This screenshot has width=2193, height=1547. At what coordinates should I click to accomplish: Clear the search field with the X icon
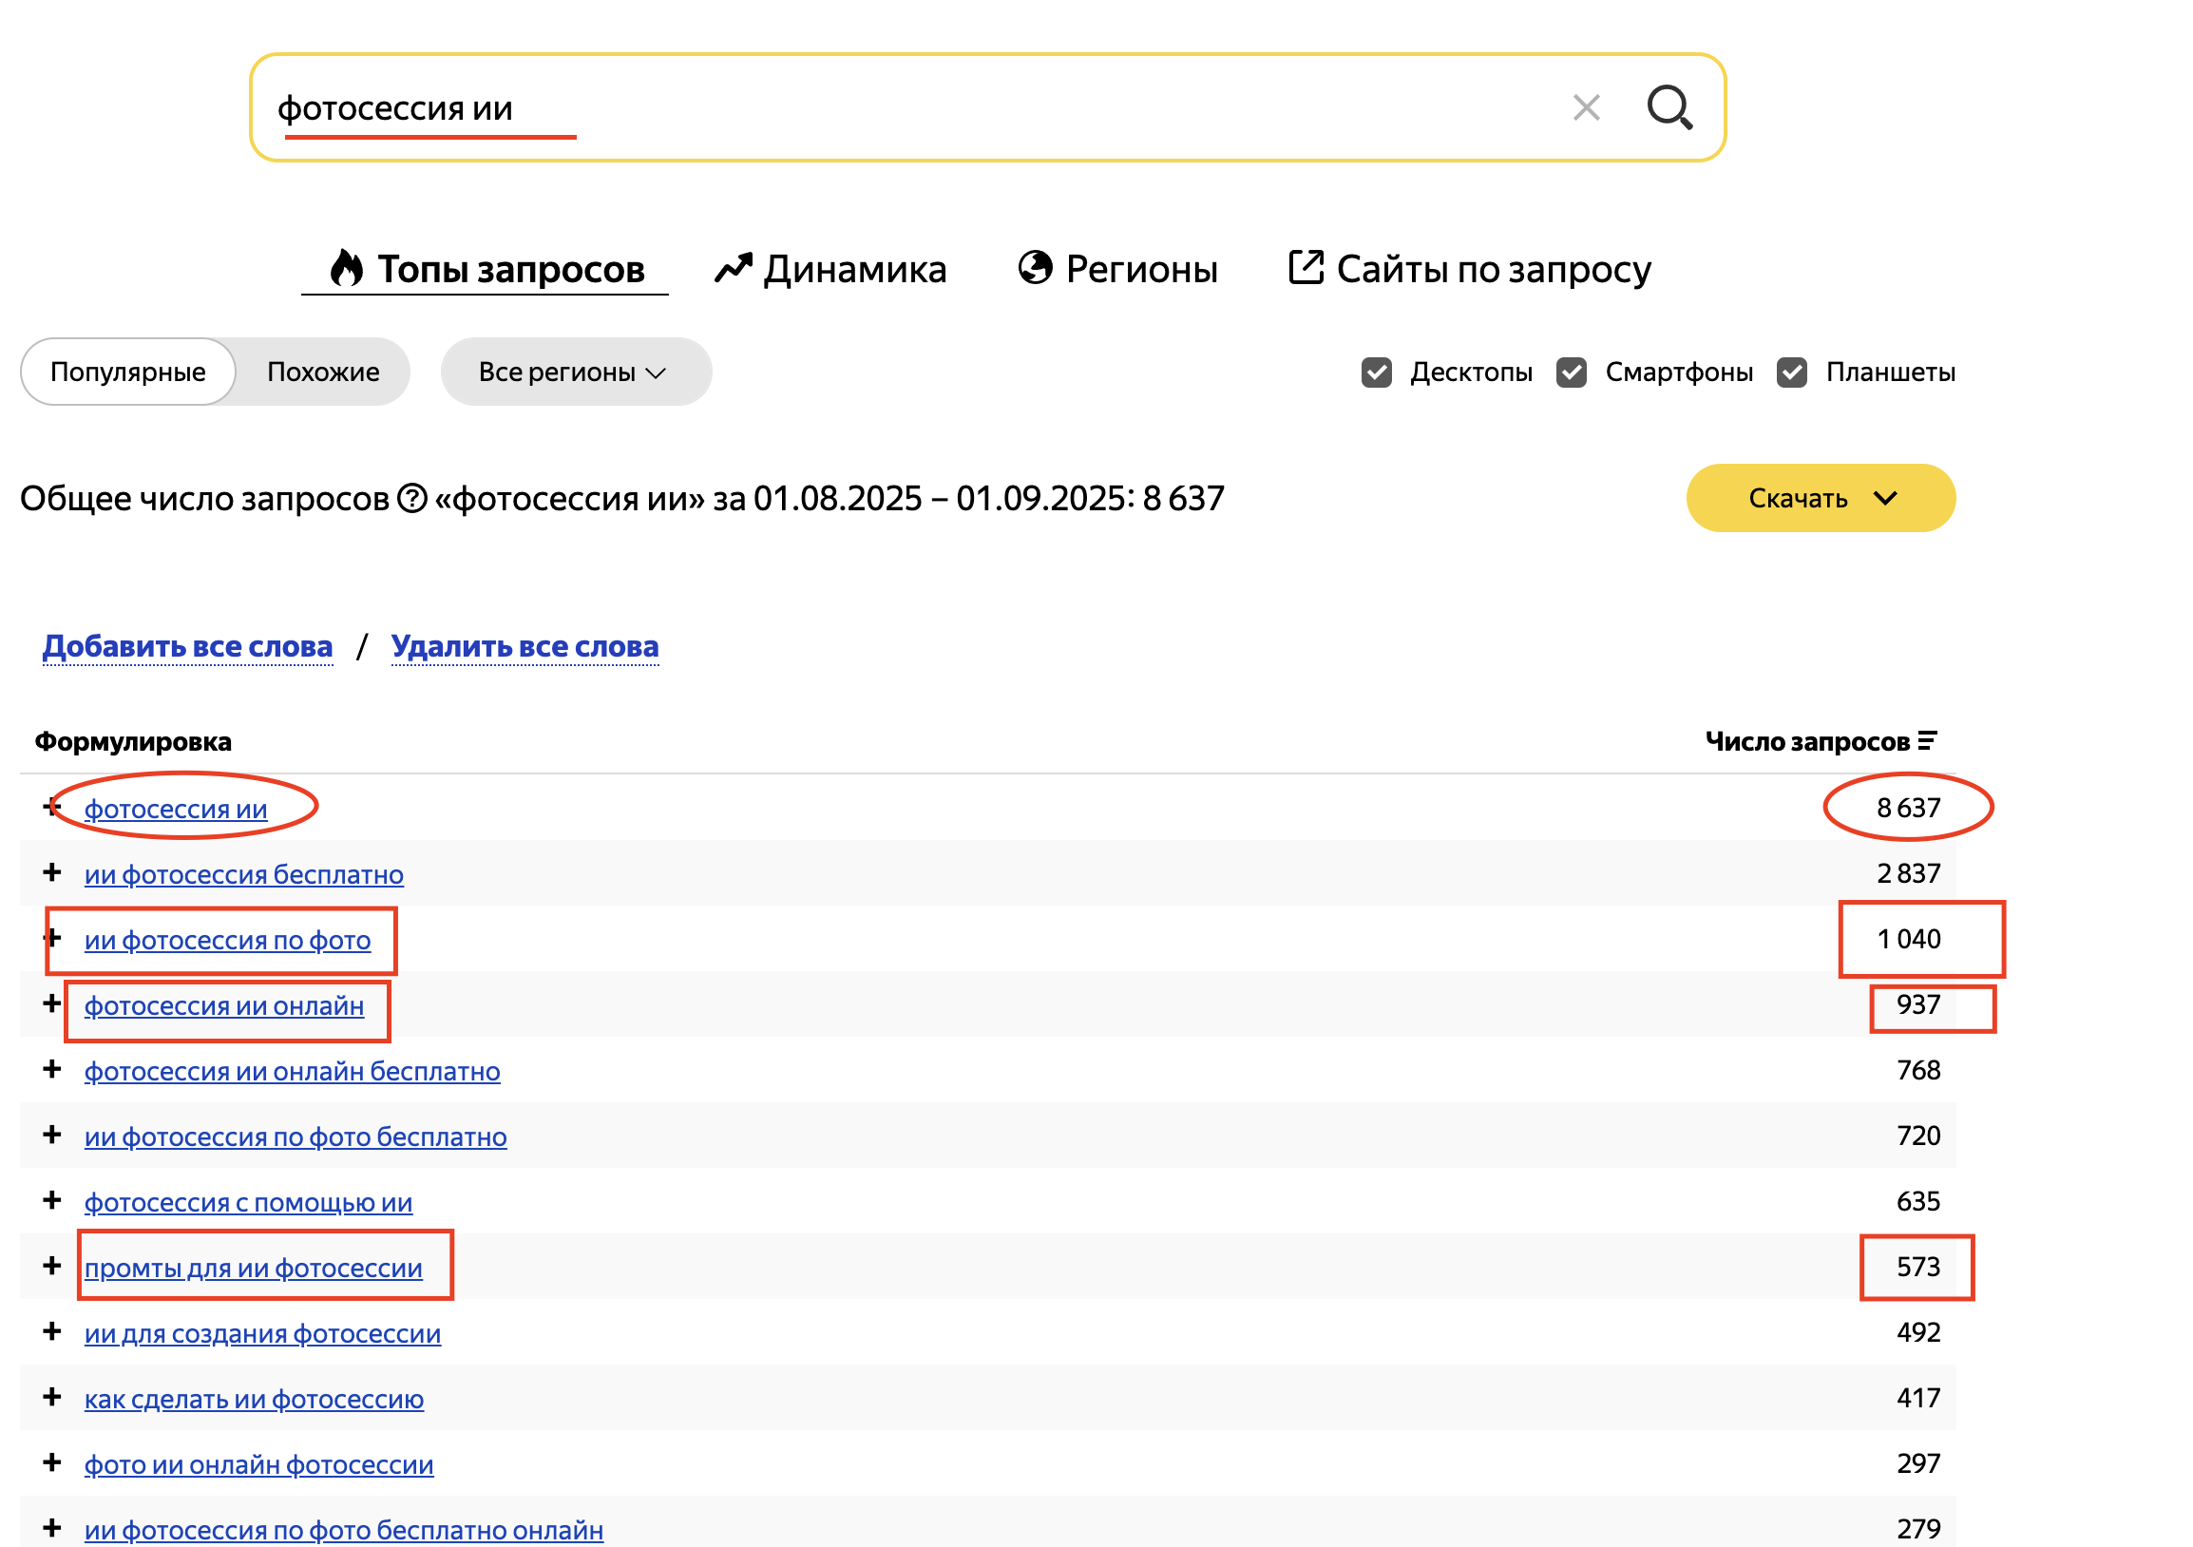click(x=1586, y=108)
